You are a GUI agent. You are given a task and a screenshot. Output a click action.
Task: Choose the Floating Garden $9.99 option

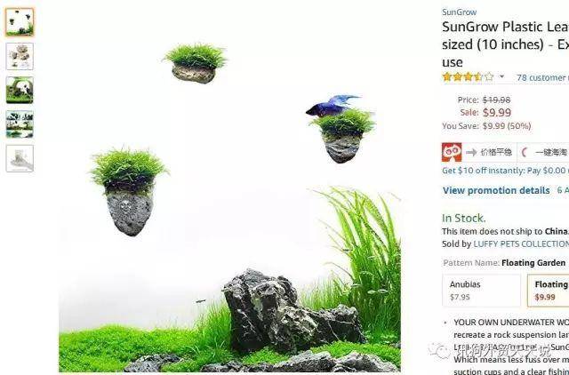click(x=548, y=290)
